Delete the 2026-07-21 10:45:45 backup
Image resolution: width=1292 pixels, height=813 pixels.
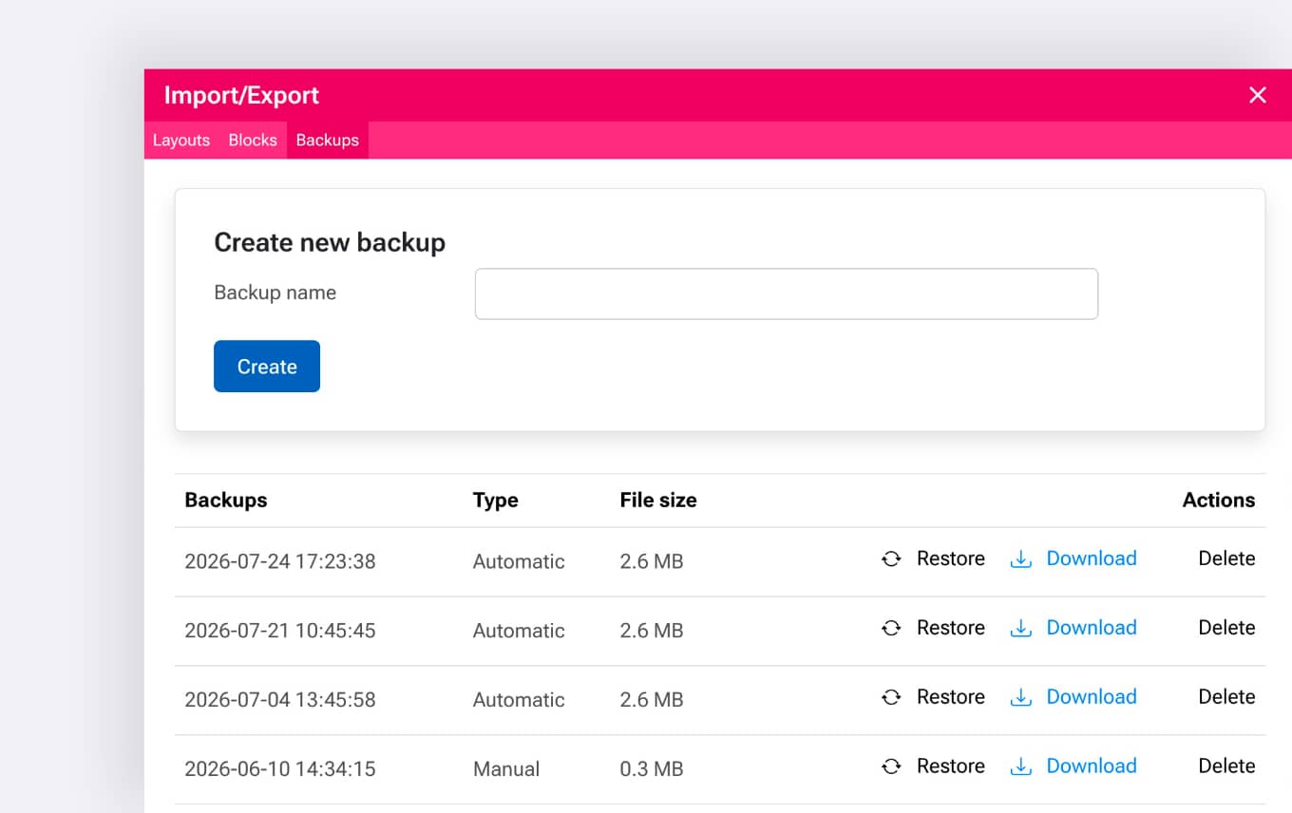(1226, 628)
